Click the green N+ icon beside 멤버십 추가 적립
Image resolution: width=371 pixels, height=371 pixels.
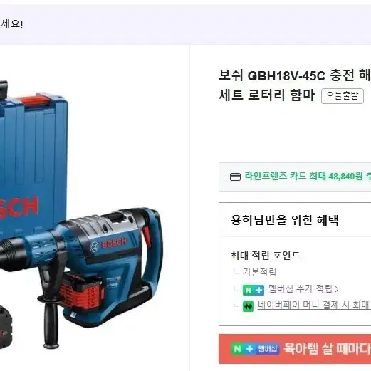click(254, 290)
